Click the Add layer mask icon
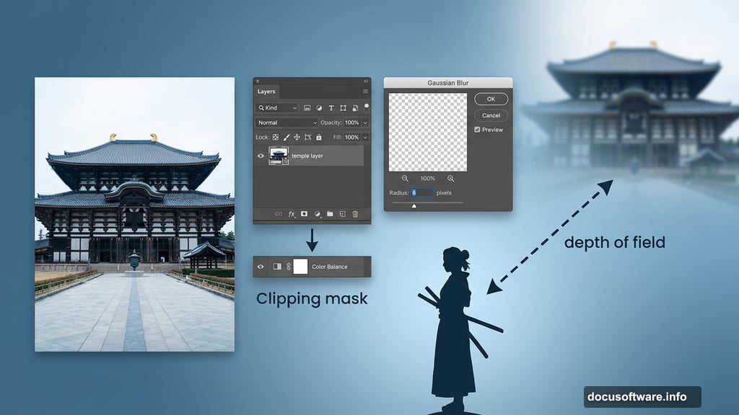Viewport: 739px width, 415px height. point(303,213)
